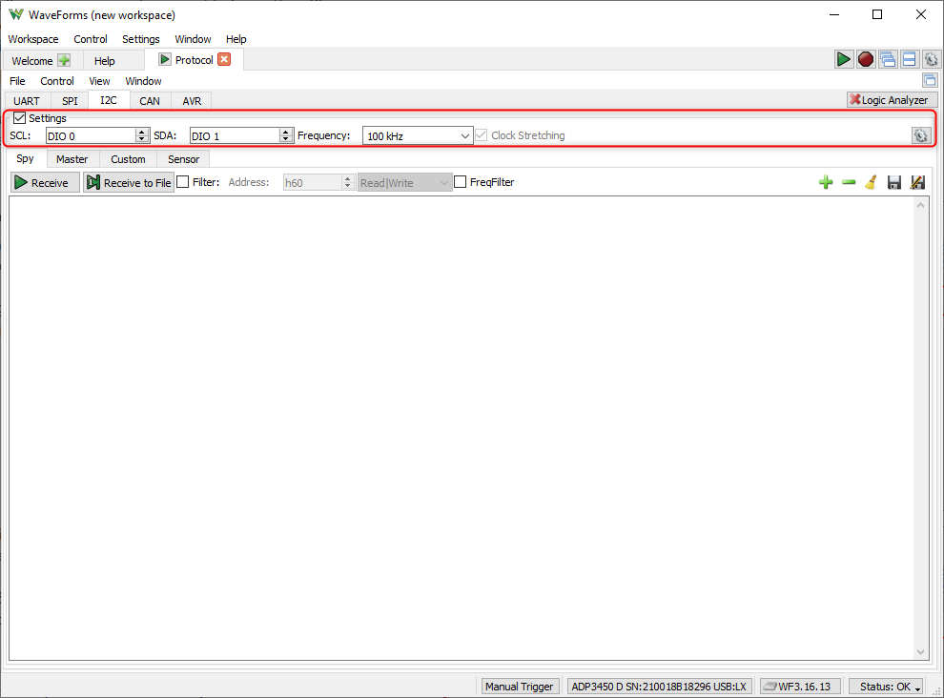
Task: Click the green plus icon above the log
Action: [x=826, y=182]
